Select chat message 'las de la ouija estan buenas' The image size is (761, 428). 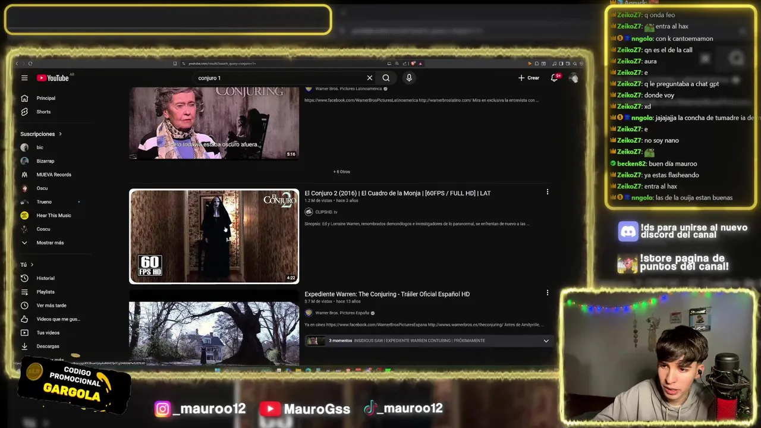click(694, 197)
